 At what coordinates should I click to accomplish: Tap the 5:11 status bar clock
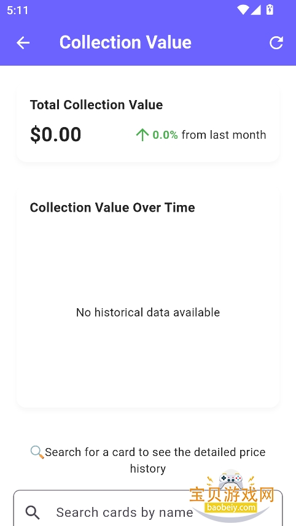(x=17, y=10)
